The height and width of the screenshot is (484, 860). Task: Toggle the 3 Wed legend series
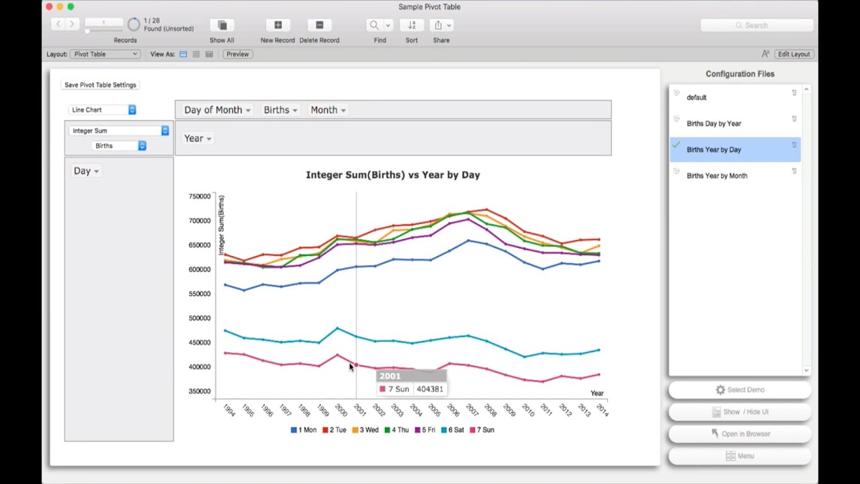[x=365, y=430]
